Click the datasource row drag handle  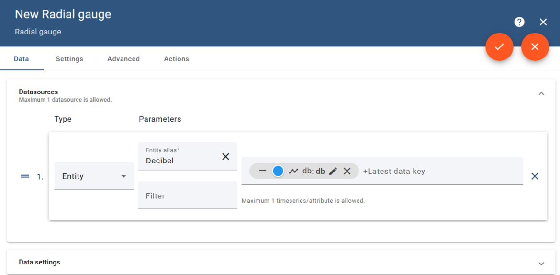[25, 176]
